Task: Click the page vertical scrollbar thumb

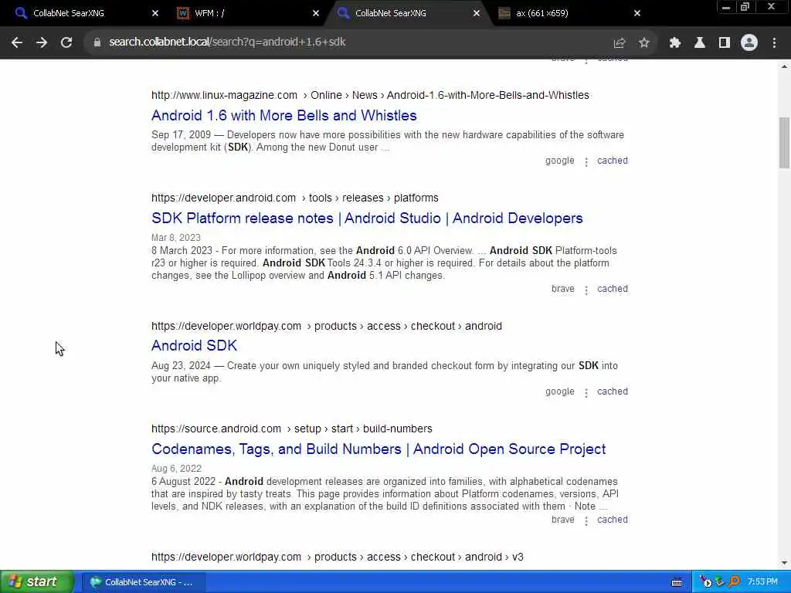Action: point(784,143)
